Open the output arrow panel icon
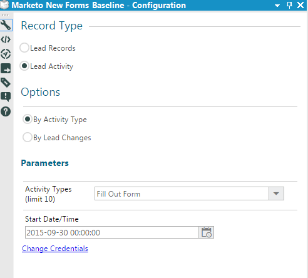The width and height of the screenshot is (308, 278). pyautogui.click(x=6, y=68)
